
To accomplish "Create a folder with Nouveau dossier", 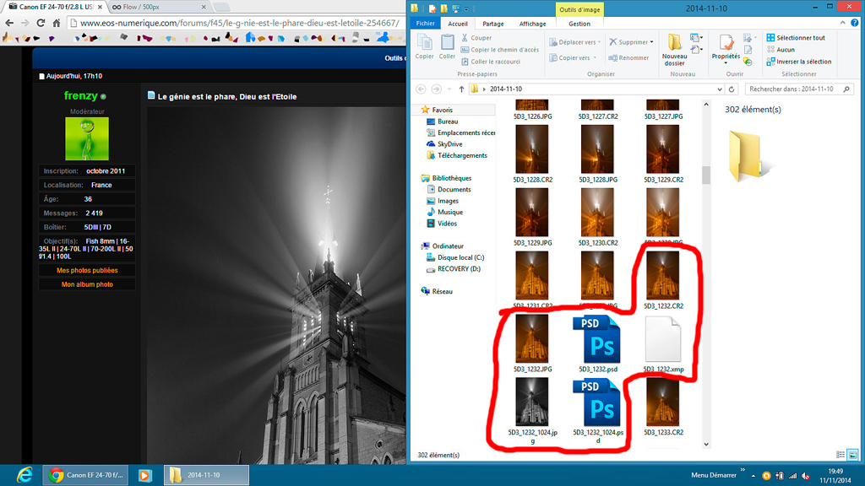I will click(674, 50).
